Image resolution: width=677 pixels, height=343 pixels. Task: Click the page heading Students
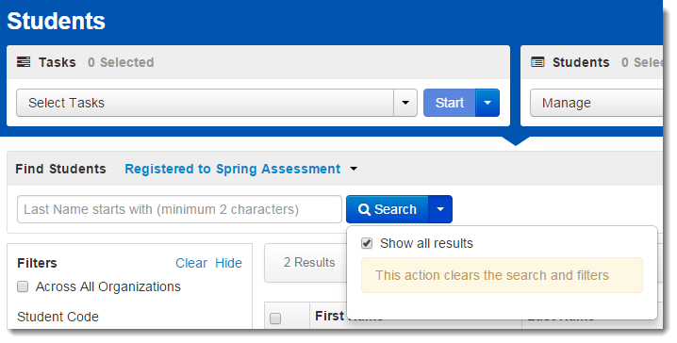point(57,21)
